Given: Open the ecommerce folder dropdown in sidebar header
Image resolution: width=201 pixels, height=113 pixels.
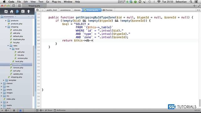Looking at the screenshot, I should coord(9,17).
